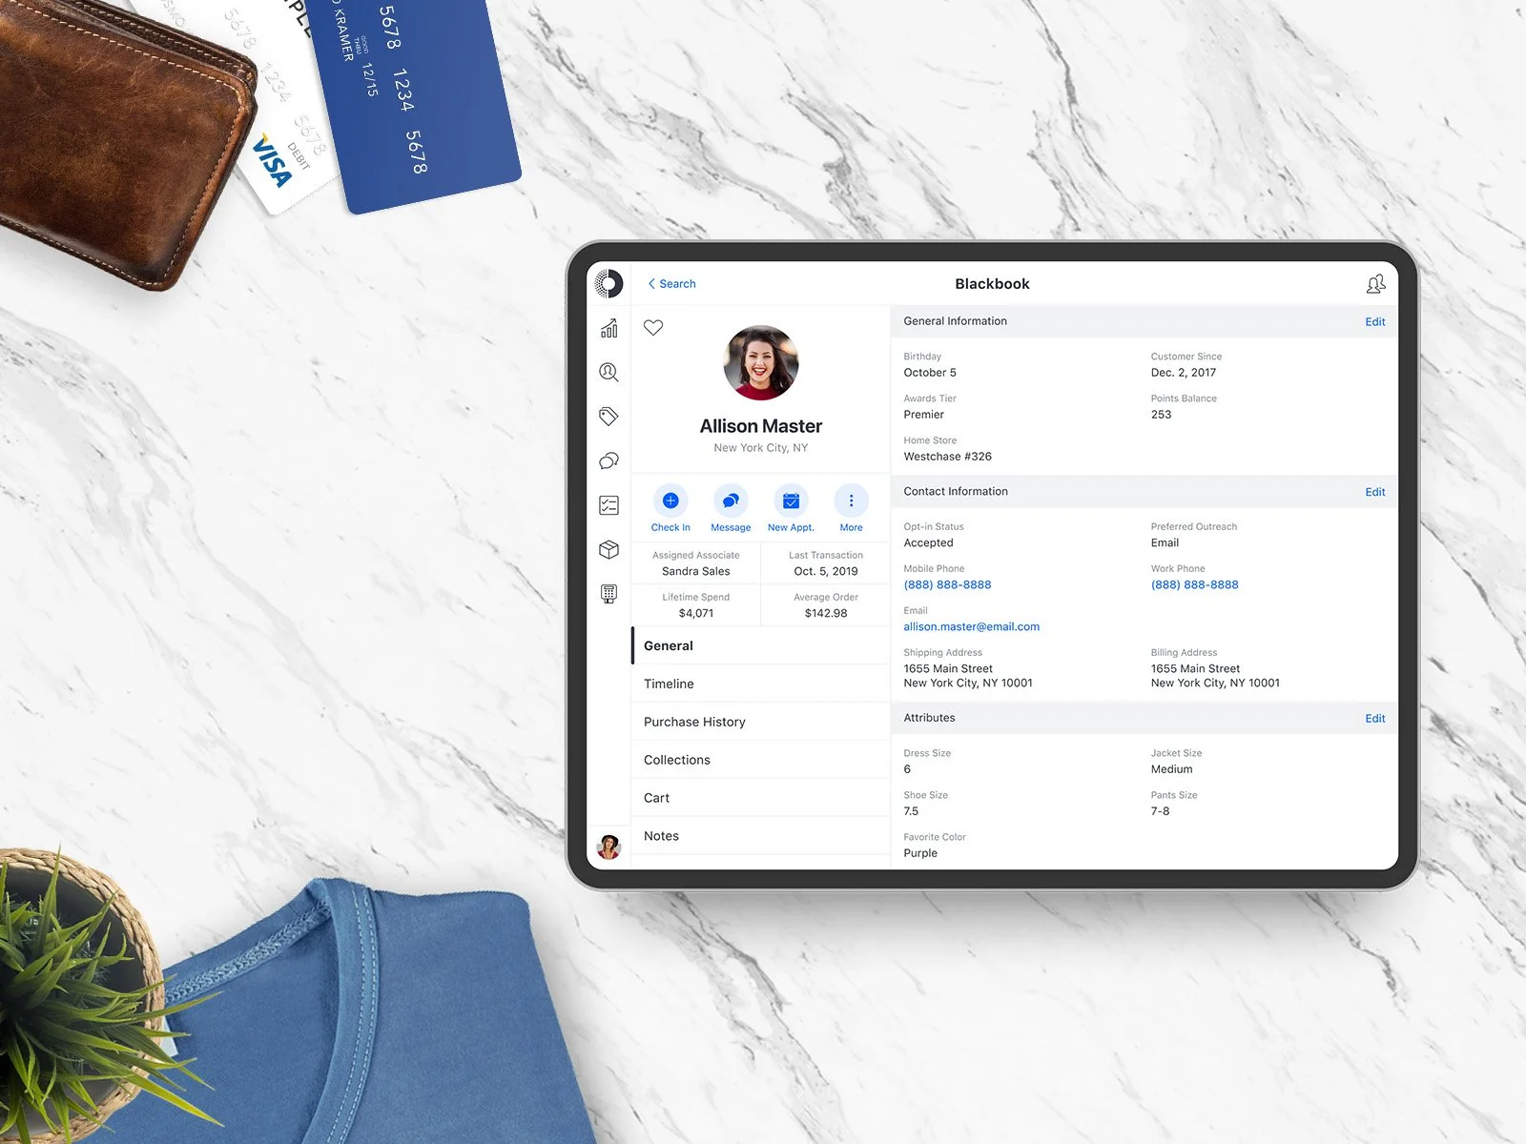Viewport: 1526px width, 1144px height.
Task: Open the task checklist icon in the sidebar
Action: [x=608, y=505]
